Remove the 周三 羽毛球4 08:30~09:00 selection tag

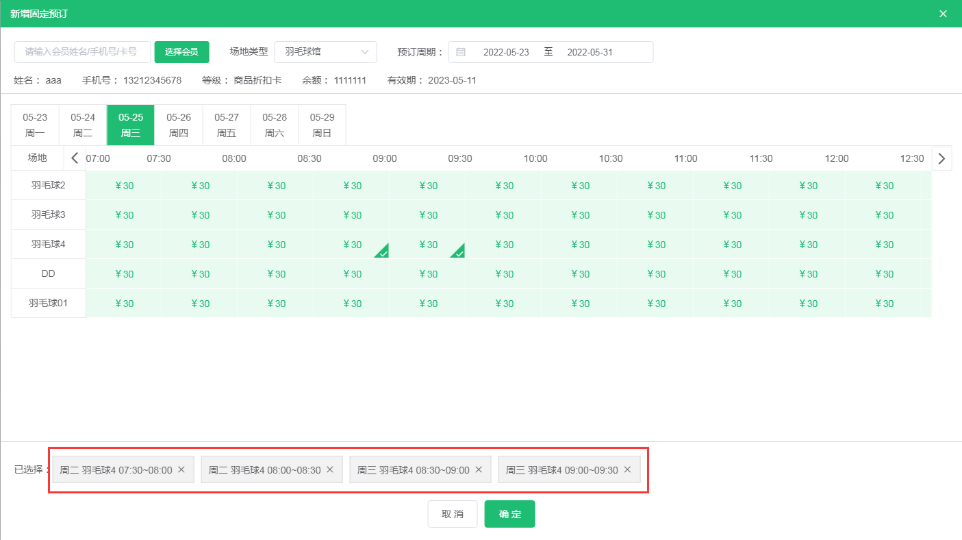(x=479, y=469)
